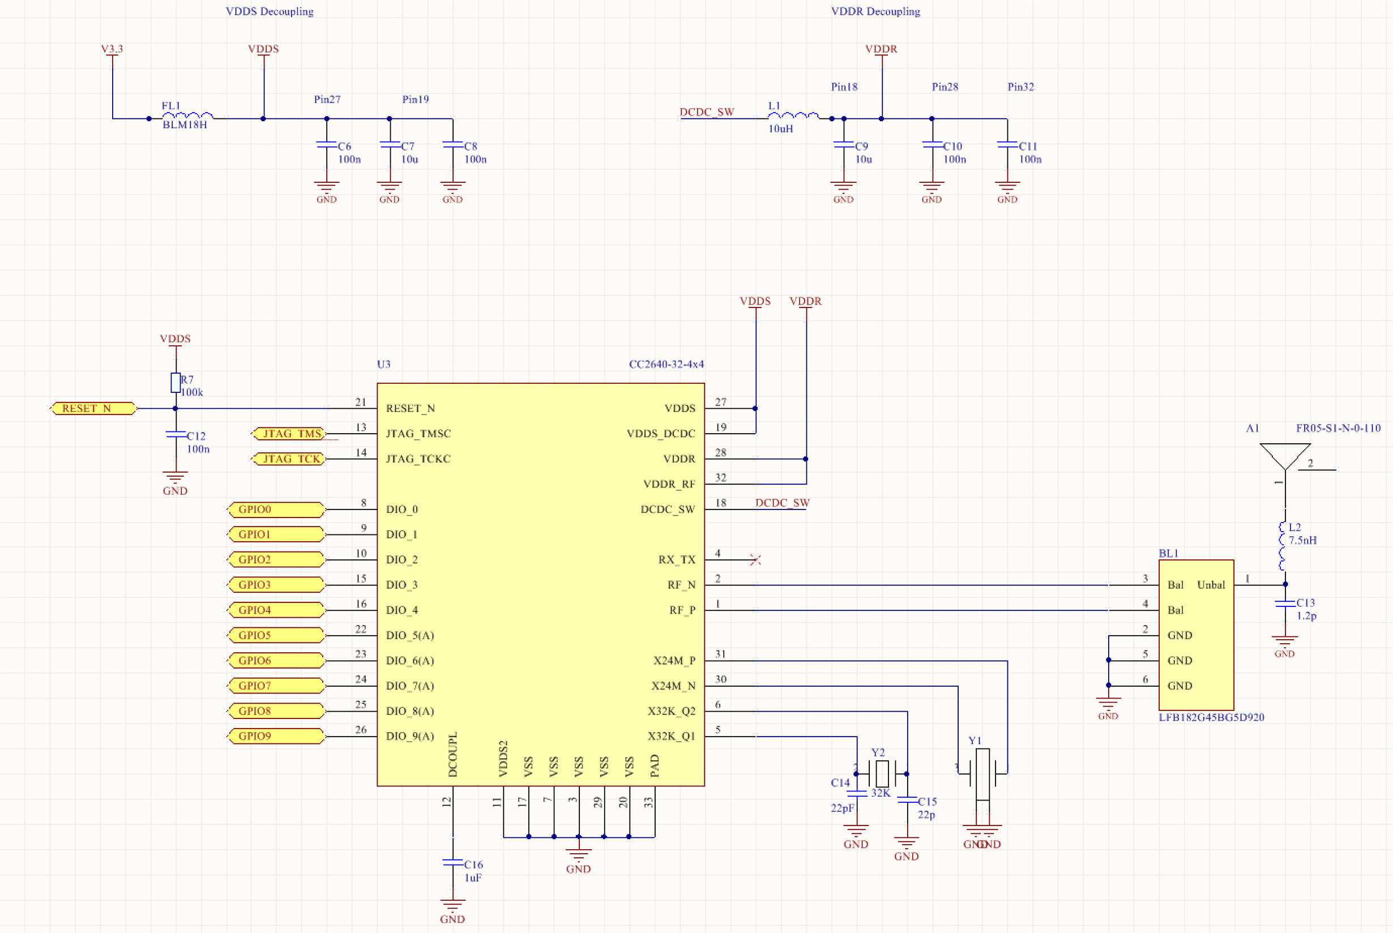The image size is (1393, 933).
Task: Select the FL1 ferrite bead symbol
Action: click(187, 115)
